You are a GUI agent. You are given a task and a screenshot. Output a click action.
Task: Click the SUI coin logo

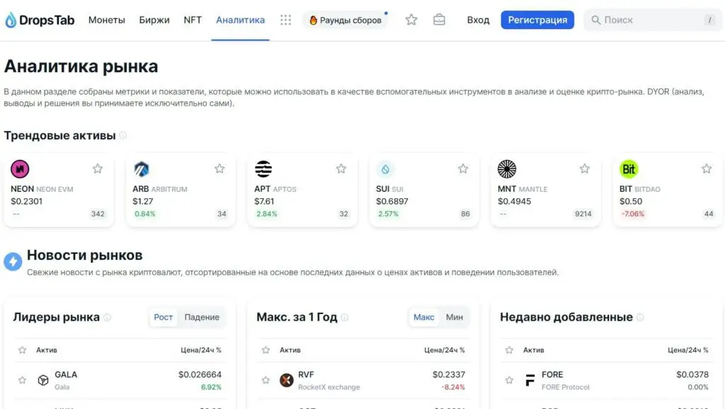point(385,169)
